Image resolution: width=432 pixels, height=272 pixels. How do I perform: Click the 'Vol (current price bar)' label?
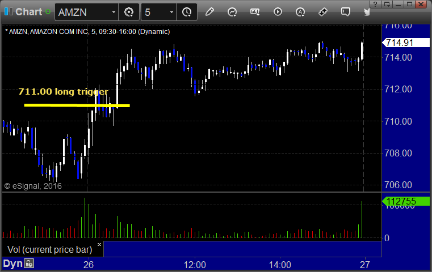pos(49,249)
